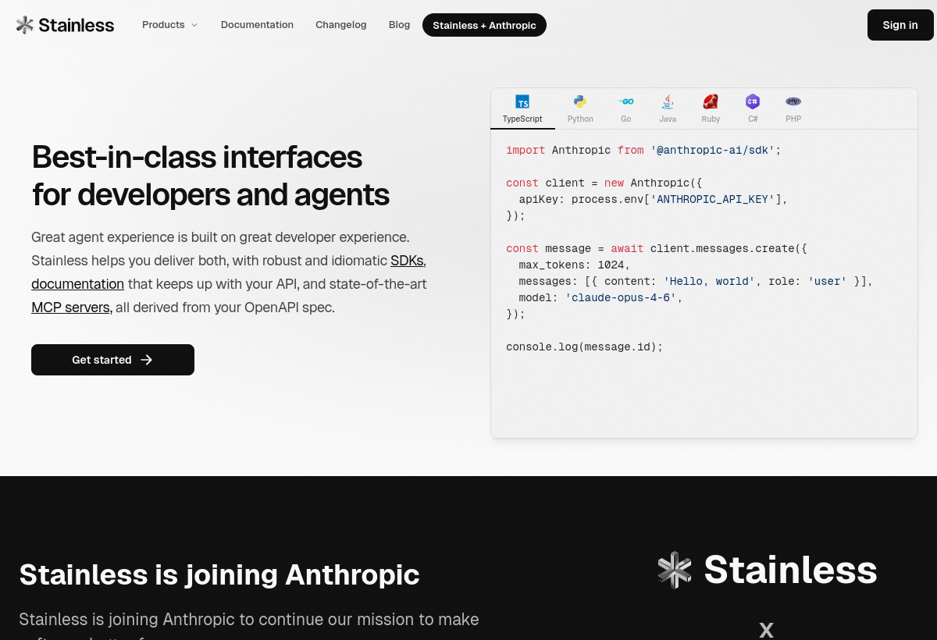Select the C# logo tab icon
This screenshot has height=640, width=937.
point(753,101)
